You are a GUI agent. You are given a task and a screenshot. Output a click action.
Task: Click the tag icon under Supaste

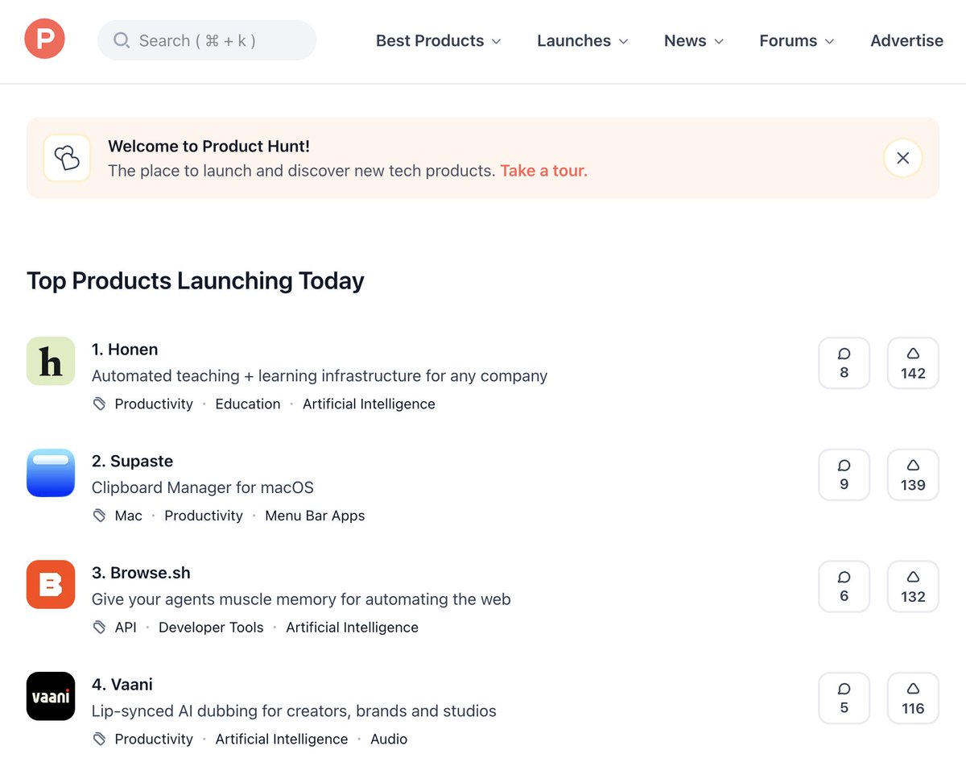tap(100, 516)
